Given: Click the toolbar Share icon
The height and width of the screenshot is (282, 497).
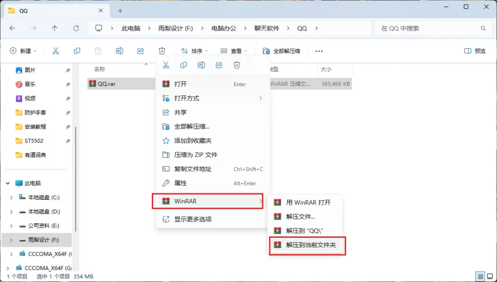Looking at the screenshot, I should (x=141, y=51).
